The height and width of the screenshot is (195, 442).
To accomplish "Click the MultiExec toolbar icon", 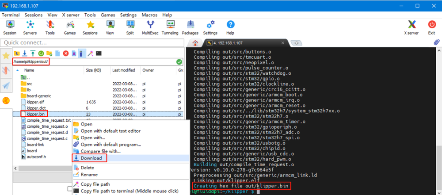I will (x=150, y=27).
